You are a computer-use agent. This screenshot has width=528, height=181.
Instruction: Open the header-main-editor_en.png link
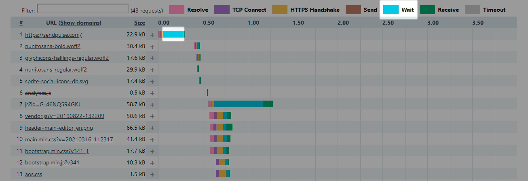click(59, 128)
